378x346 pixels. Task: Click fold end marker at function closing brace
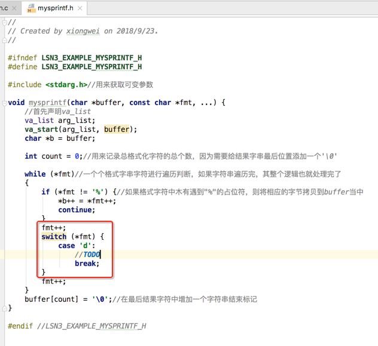[4, 308]
